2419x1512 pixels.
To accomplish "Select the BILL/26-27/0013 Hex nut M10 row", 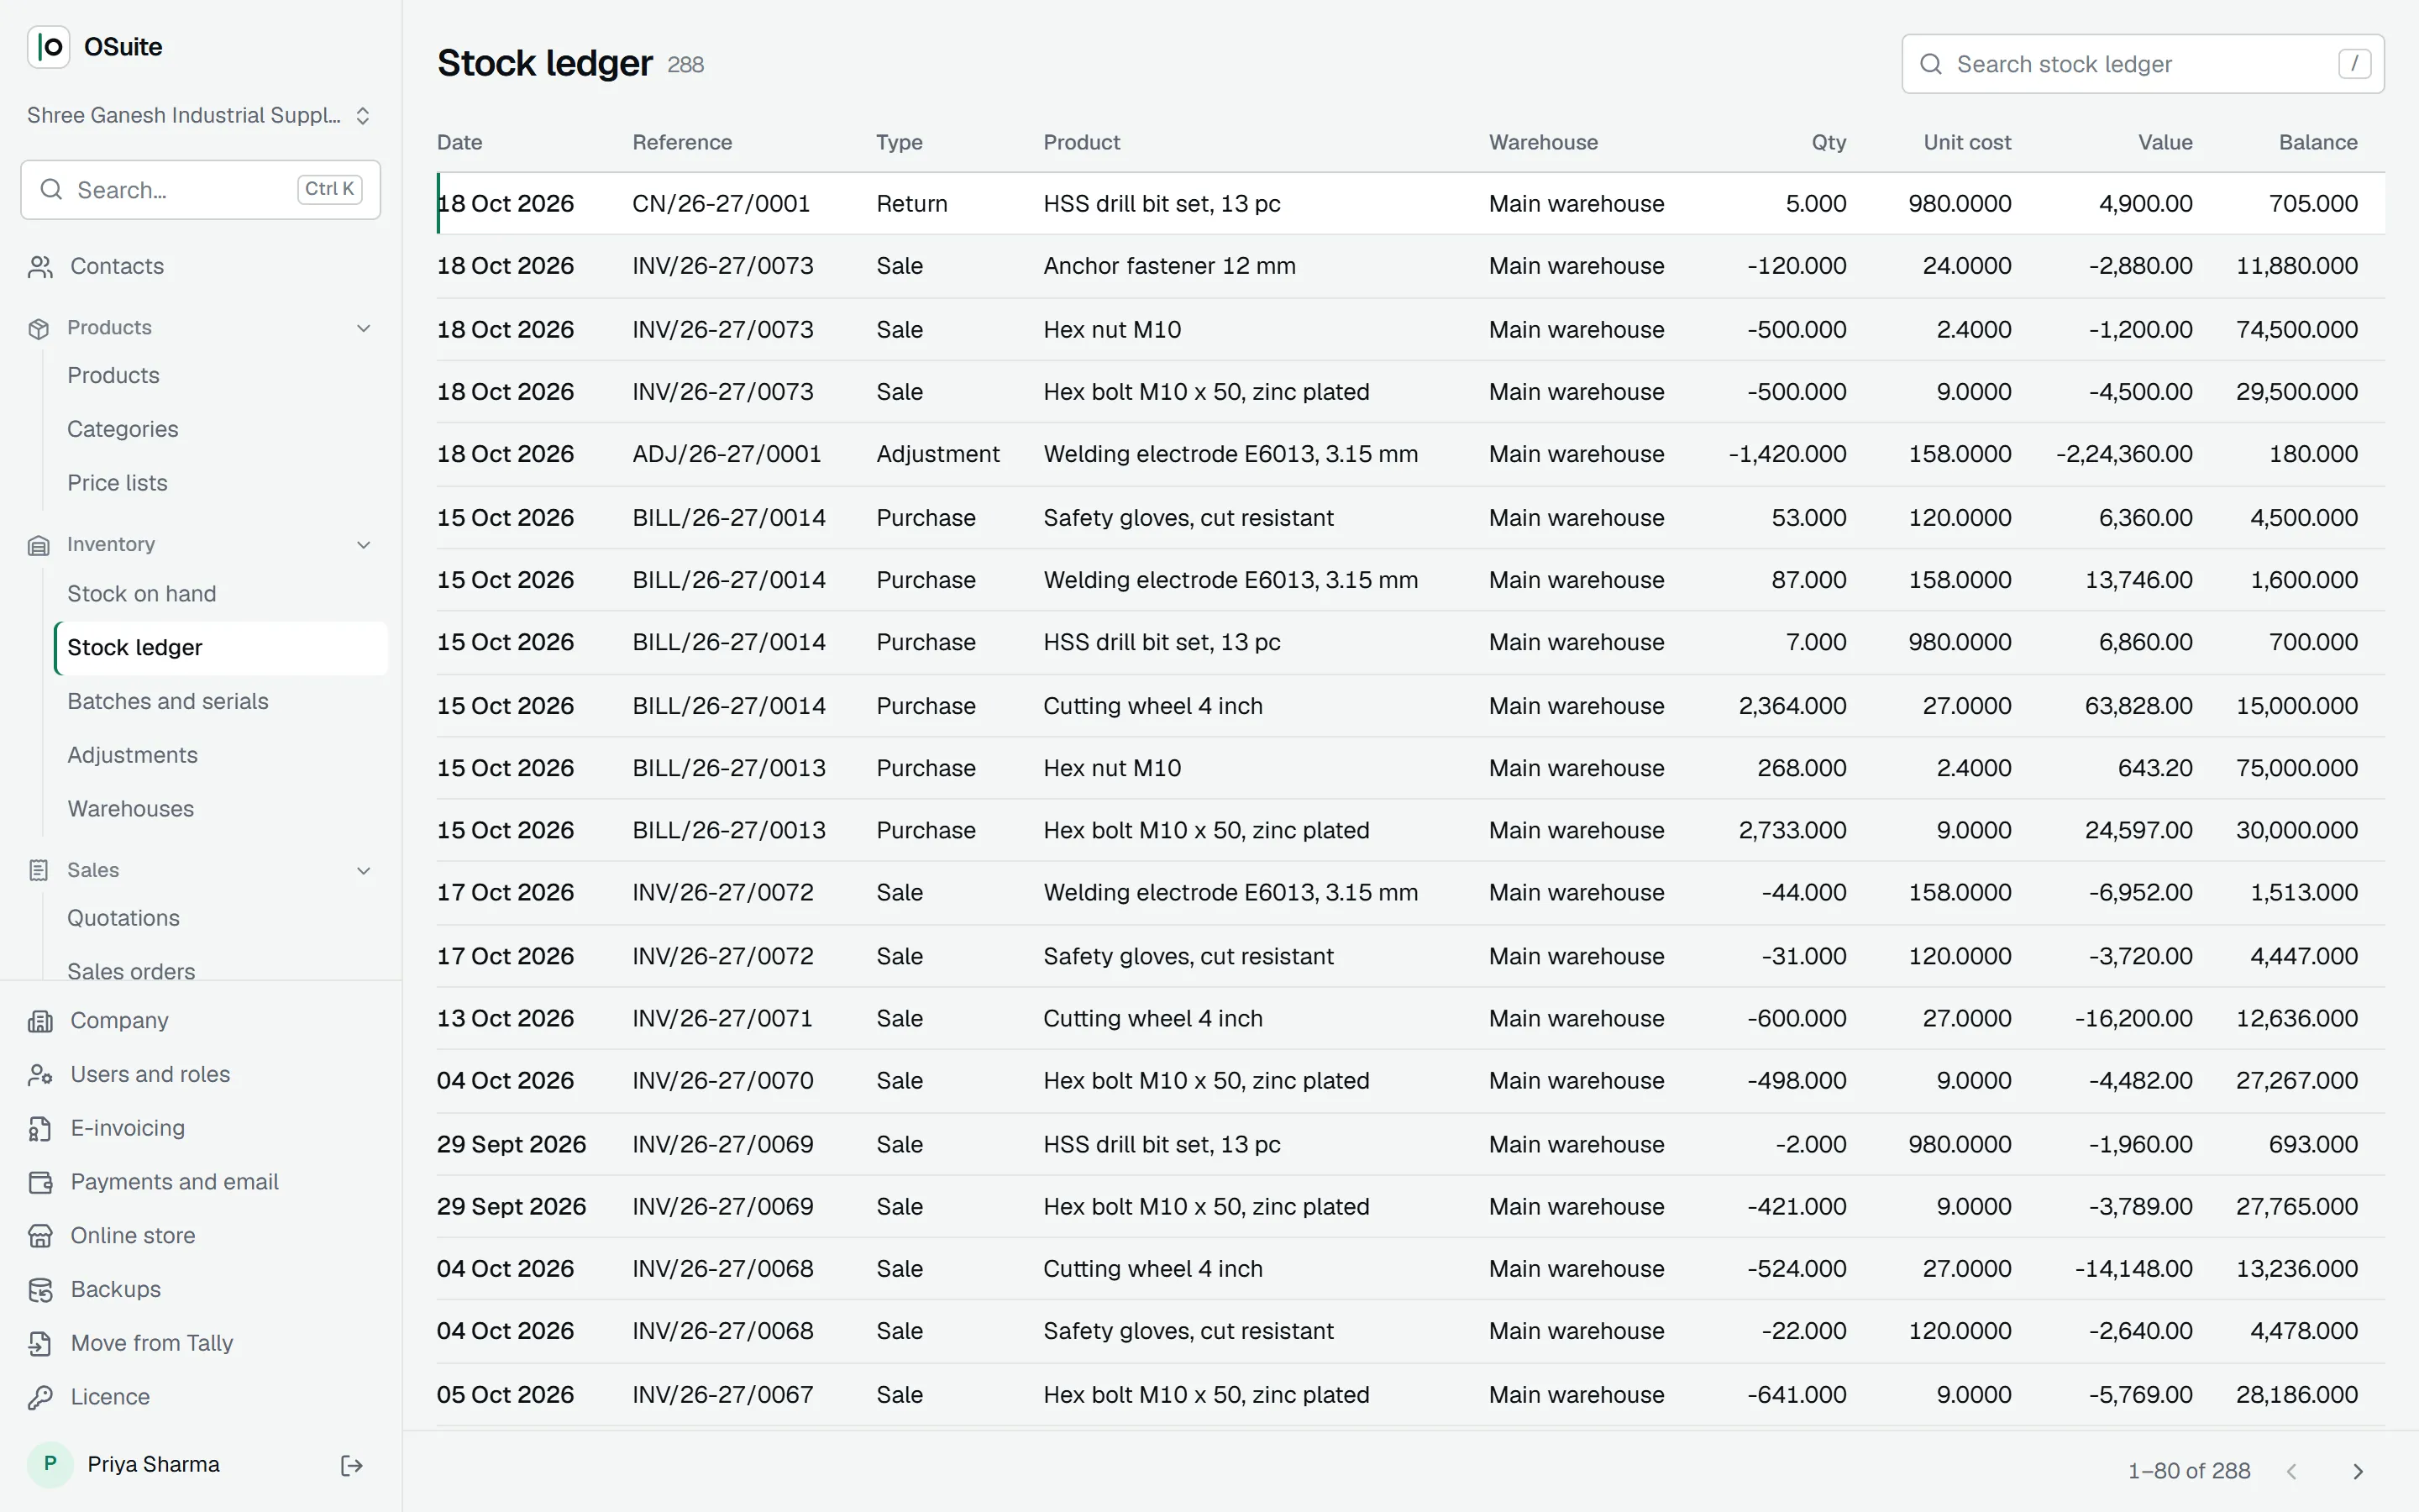I will pyautogui.click(x=1410, y=768).
